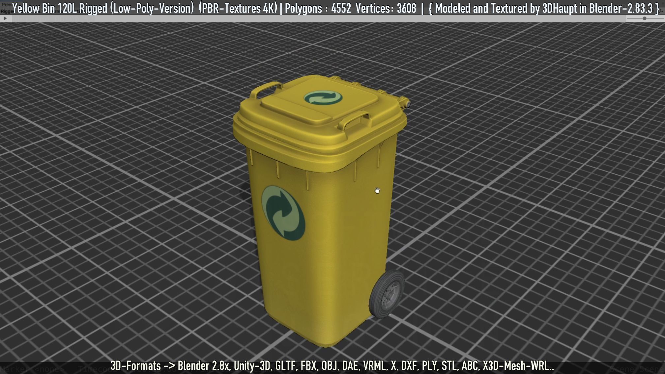Image resolution: width=665 pixels, height=374 pixels.
Task: Click the green recycling logo on the bin lid
Action: click(x=323, y=98)
